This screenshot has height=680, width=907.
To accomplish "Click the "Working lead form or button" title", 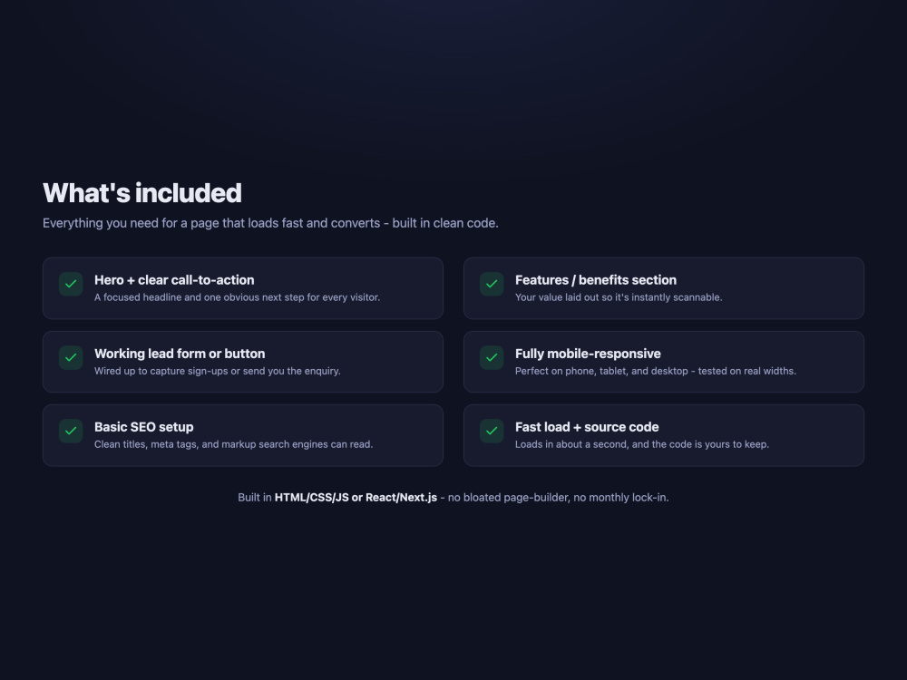I will (x=180, y=354).
